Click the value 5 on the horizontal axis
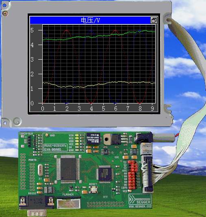Screen dimensions: 206x217 point(104,109)
